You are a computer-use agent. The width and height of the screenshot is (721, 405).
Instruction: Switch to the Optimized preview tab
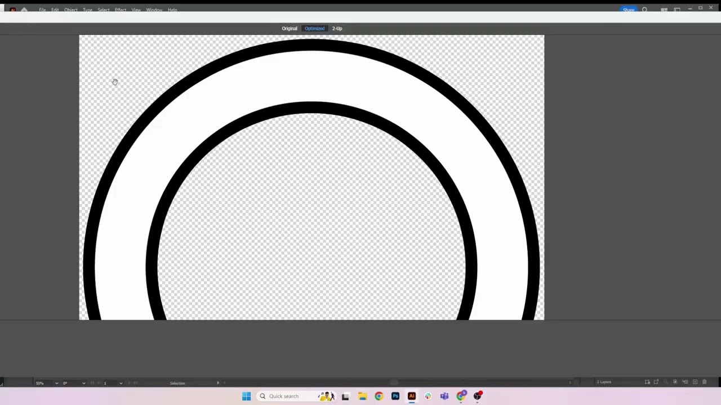[x=314, y=28]
